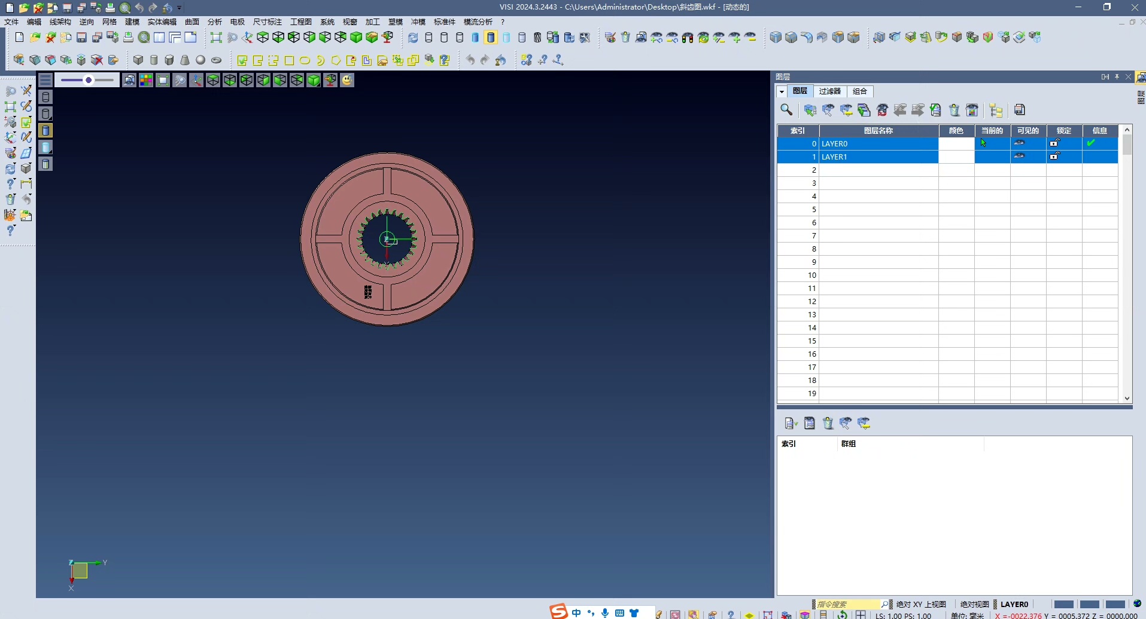Select the sphere primitive tool

200,60
